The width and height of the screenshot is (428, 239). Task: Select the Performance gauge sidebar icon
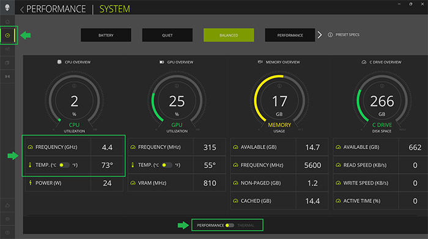tap(7, 35)
